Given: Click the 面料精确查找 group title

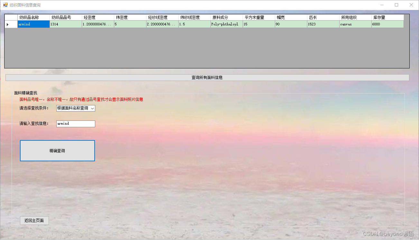Looking at the screenshot, I should 26,93.
